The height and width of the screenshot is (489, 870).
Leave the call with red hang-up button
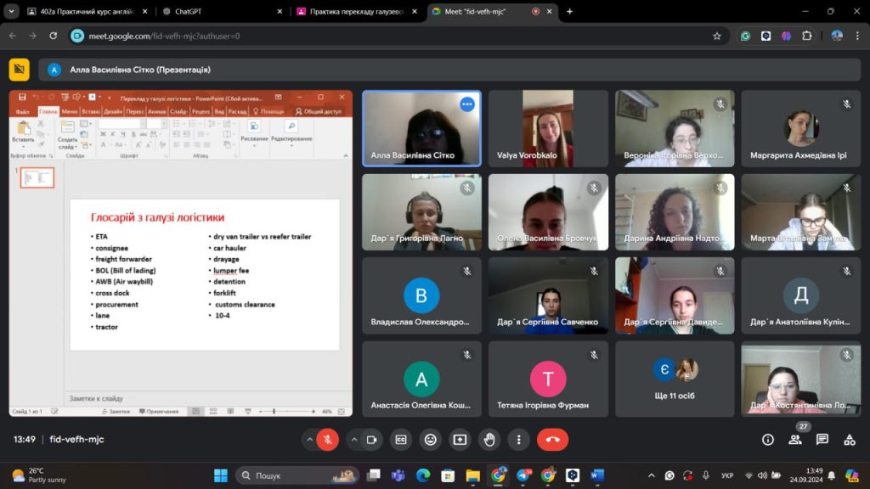coord(552,440)
